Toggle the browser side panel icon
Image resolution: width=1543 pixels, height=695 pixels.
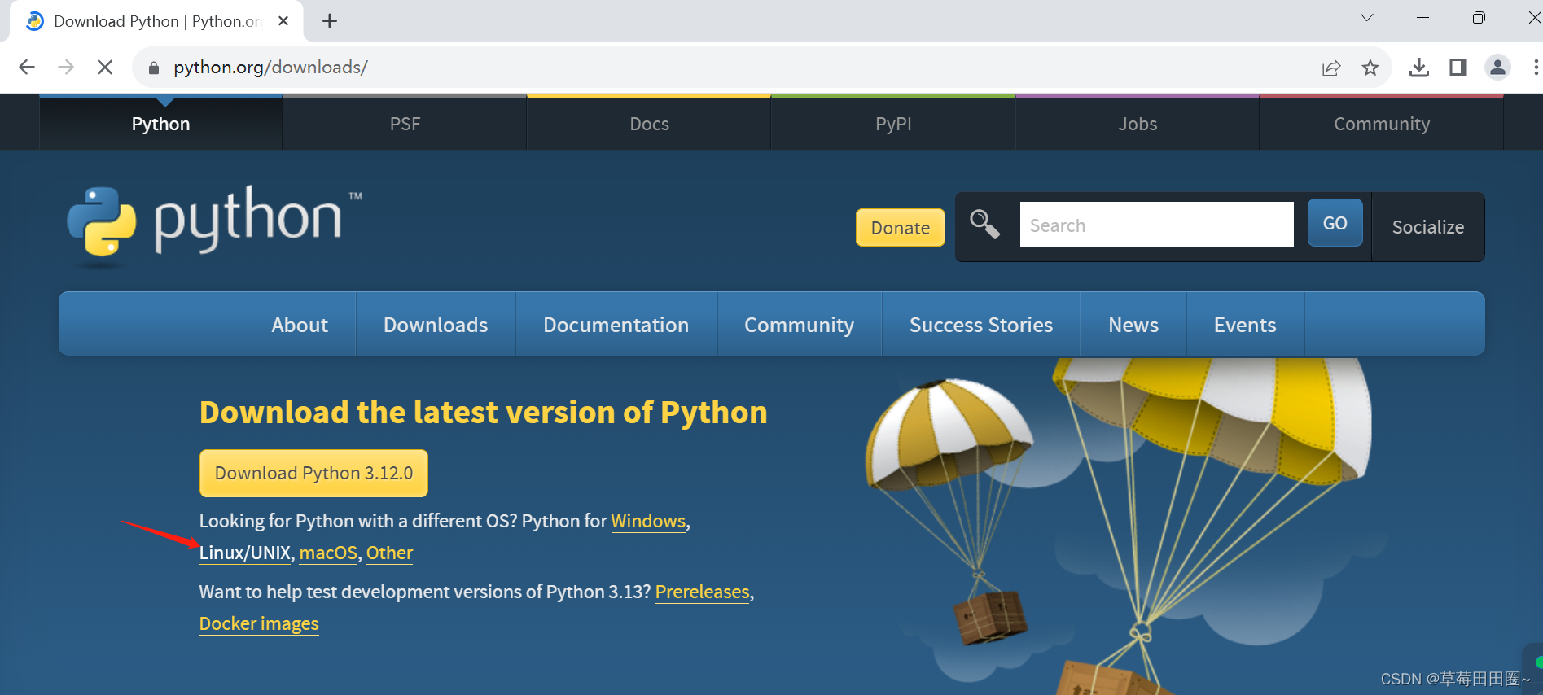click(x=1458, y=68)
